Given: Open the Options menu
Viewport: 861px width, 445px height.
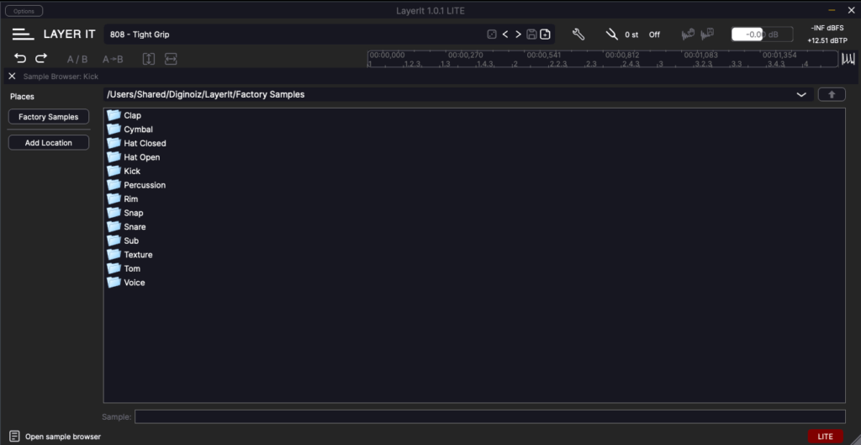Looking at the screenshot, I should [x=24, y=11].
